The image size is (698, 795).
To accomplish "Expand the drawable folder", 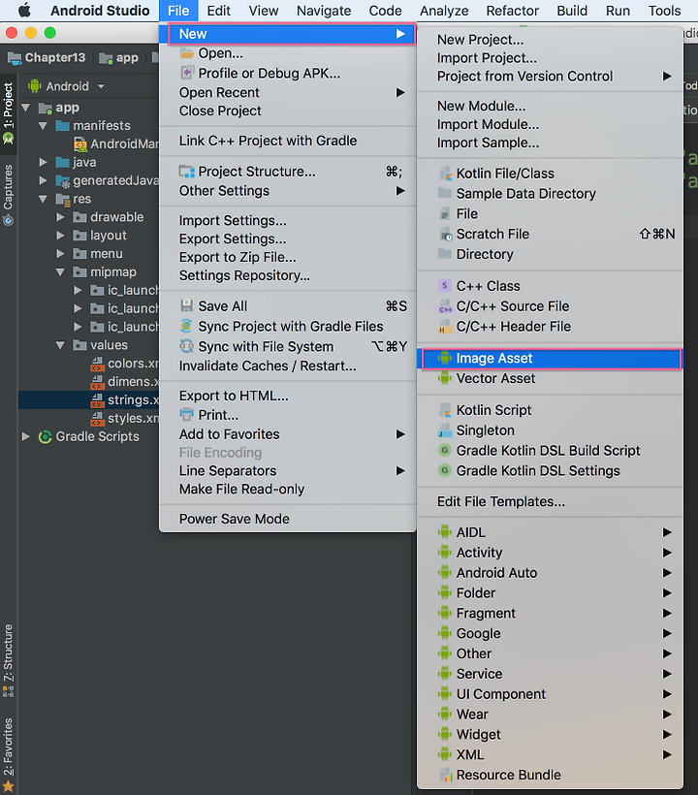I will 60,217.
